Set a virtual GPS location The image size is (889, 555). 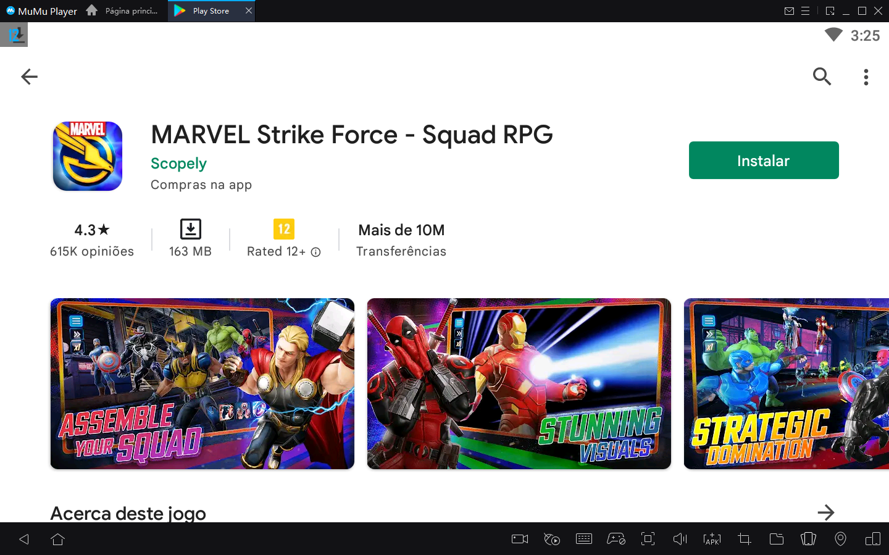[x=840, y=538]
